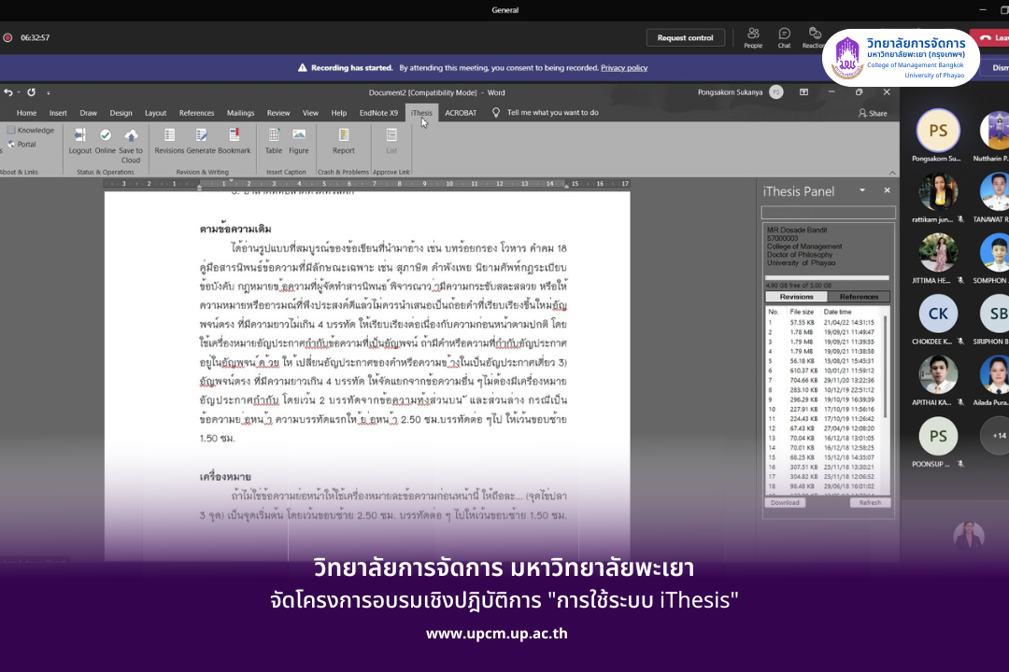Open Customize Quick Access Toolbar dropdown
Image resolution: width=1009 pixels, height=672 pixels.
click(49, 92)
